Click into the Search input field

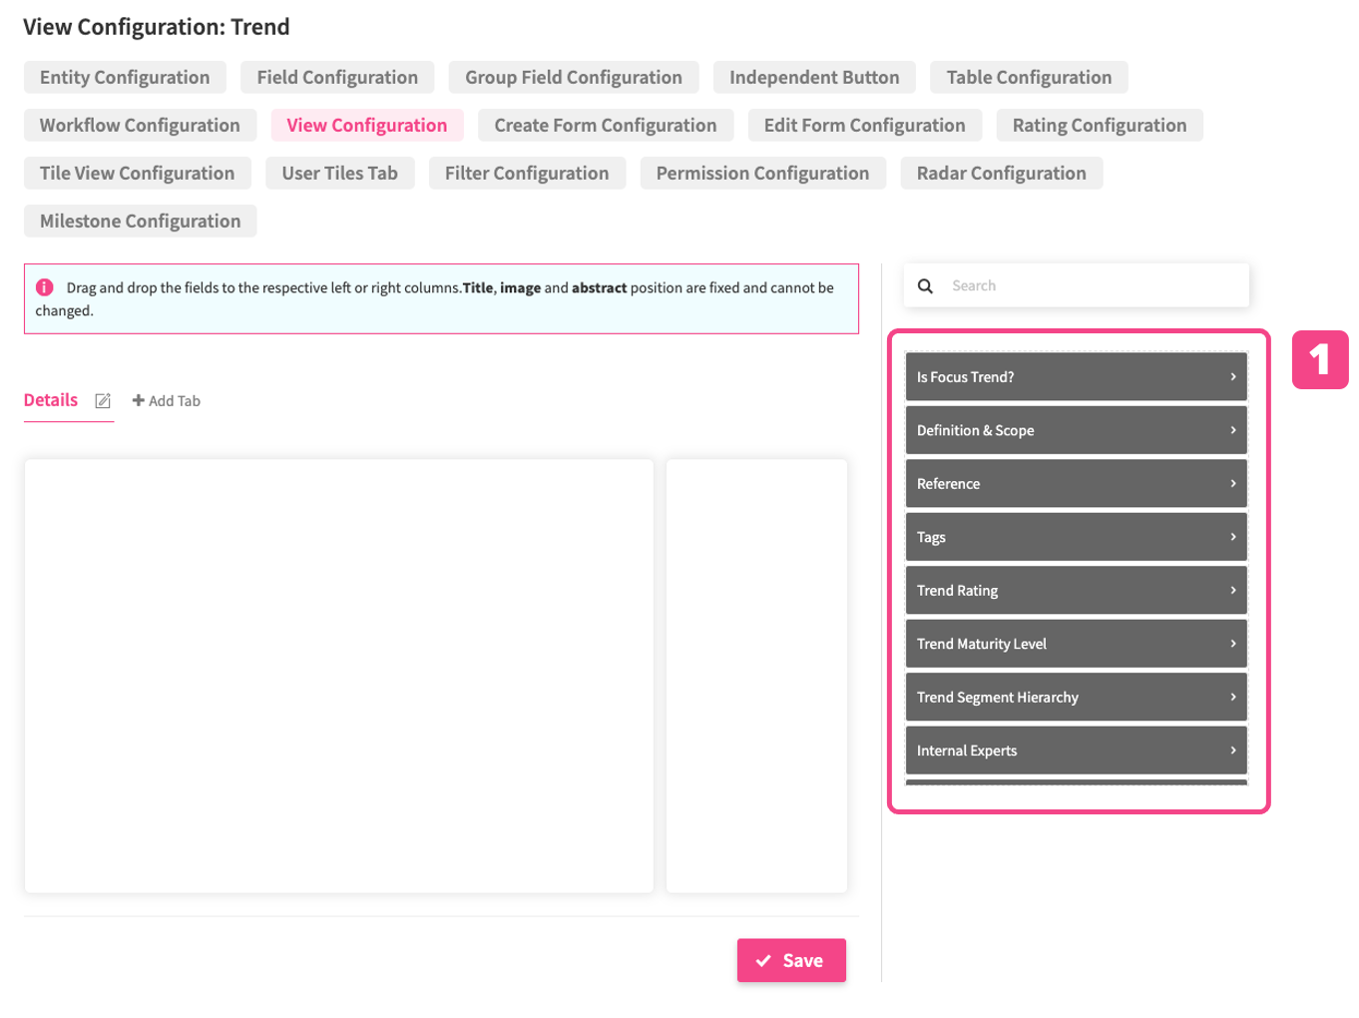pyautogui.click(x=1093, y=286)
